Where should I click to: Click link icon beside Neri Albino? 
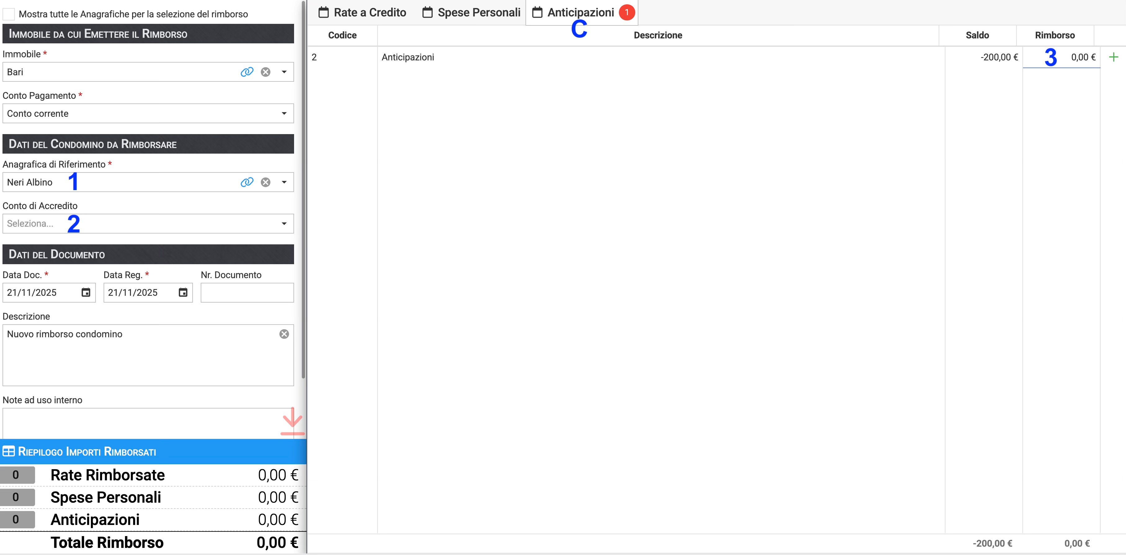[247, 182]
